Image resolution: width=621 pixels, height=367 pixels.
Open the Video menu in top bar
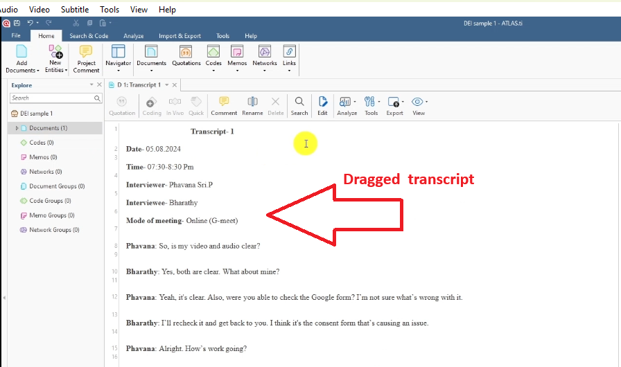pos(40,10)
